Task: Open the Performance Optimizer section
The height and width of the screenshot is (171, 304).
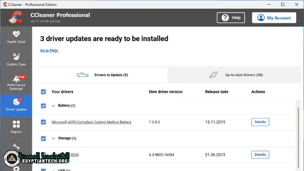Action: [x=16, y=83]
